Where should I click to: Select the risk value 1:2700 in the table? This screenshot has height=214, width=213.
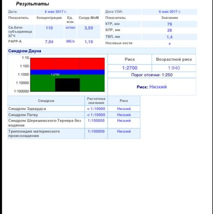pyautogui.click(x=130, y=68)
